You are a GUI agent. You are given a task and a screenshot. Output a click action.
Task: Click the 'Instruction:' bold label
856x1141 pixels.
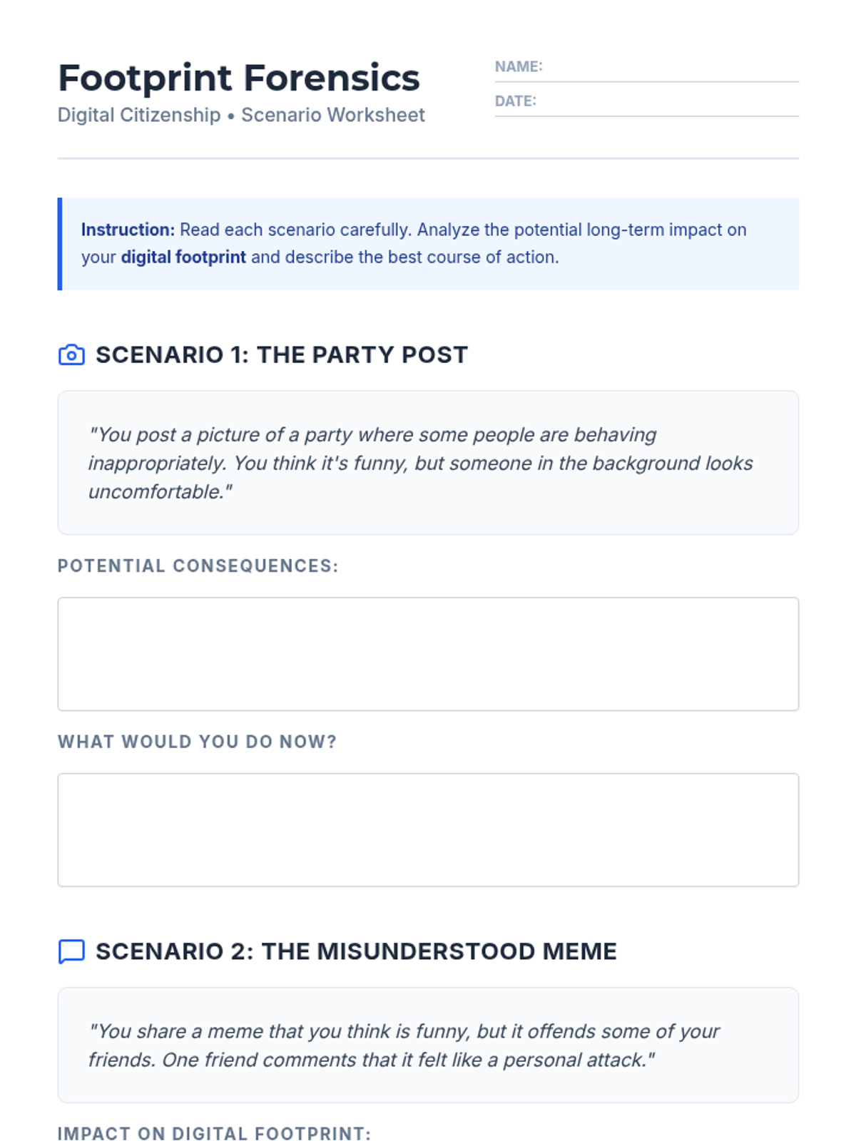coord(128,230)
